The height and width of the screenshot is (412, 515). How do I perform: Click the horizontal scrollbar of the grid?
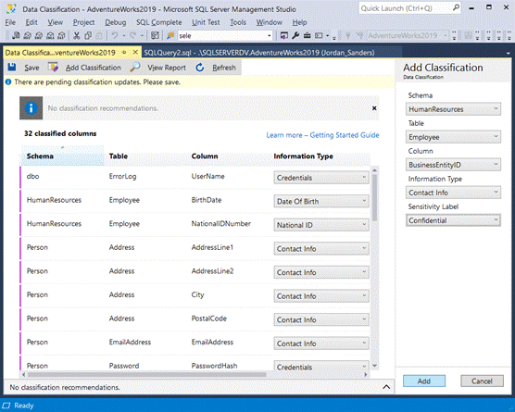(x=147, y=374)
